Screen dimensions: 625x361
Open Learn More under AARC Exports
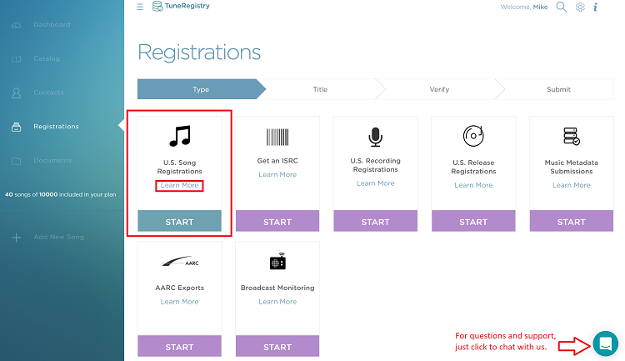coord(179,302)
